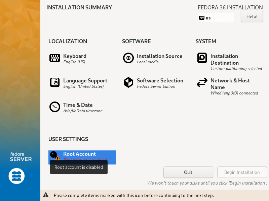
Task: Click the Begin Installation button
Action: pos(242,172)
